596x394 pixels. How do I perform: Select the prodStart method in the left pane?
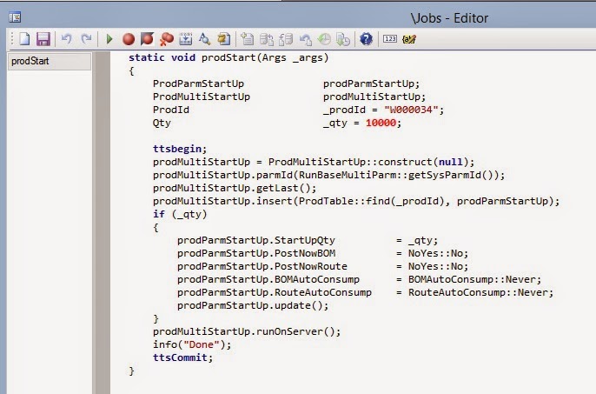coord(50,61)
